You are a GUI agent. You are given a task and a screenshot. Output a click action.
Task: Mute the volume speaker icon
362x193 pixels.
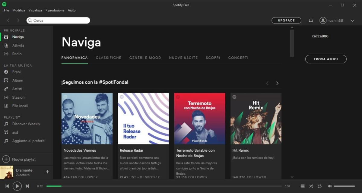(329, 186)
